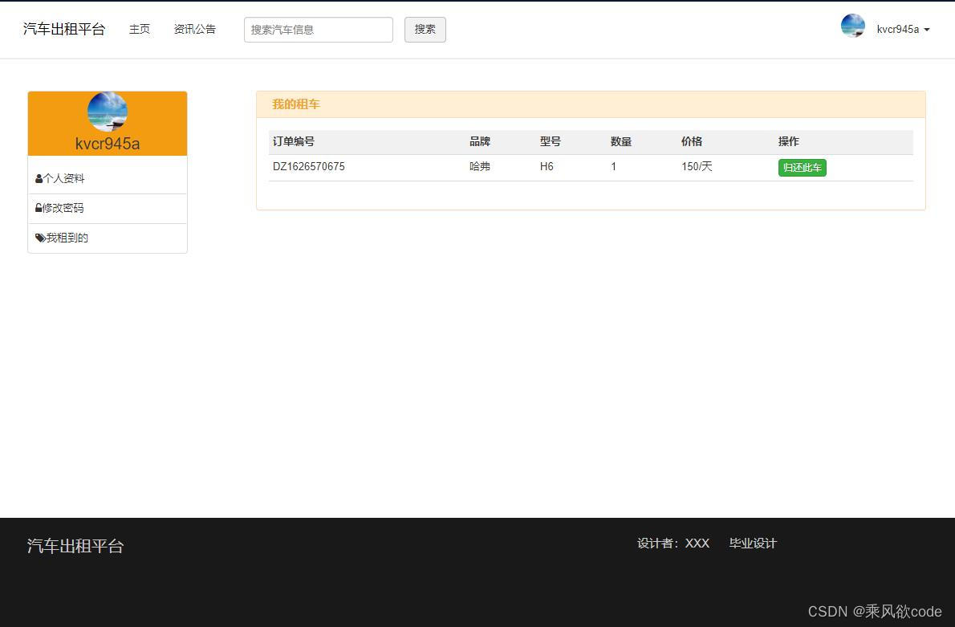Expand the kvcr945a account dropdown

[899, 29]
